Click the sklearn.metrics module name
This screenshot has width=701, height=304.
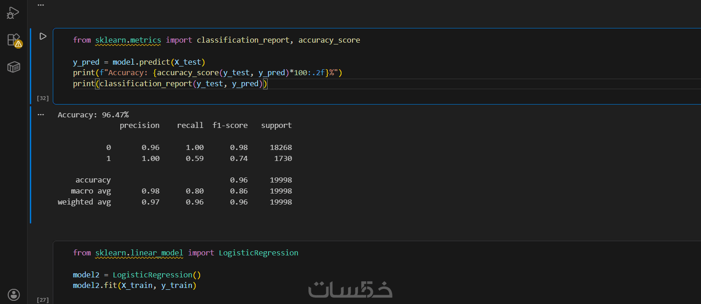128,40
